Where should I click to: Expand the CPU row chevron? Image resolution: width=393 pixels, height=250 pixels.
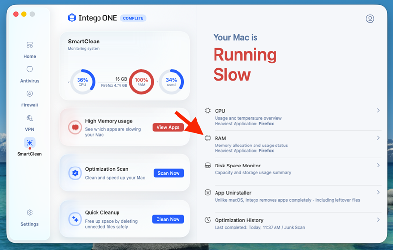coord(378,110)
